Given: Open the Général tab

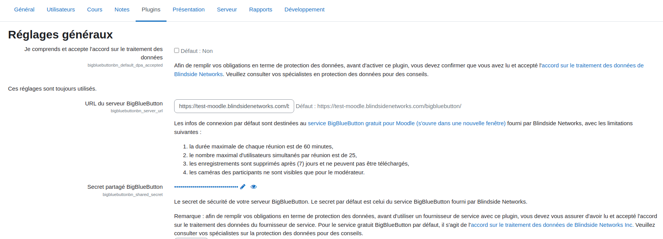Looking at the screenshot, I should [24, 10].
